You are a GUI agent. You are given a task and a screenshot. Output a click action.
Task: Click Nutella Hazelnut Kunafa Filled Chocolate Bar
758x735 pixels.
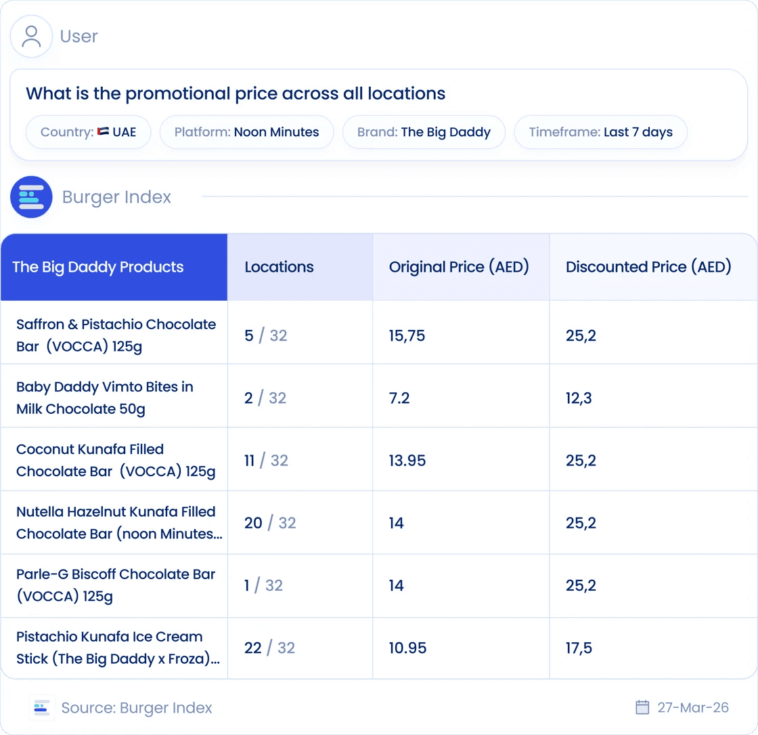click(119, 522)
